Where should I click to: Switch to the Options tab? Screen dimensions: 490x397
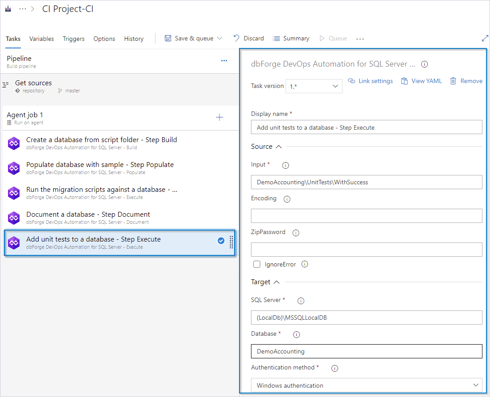coord(104,39)
